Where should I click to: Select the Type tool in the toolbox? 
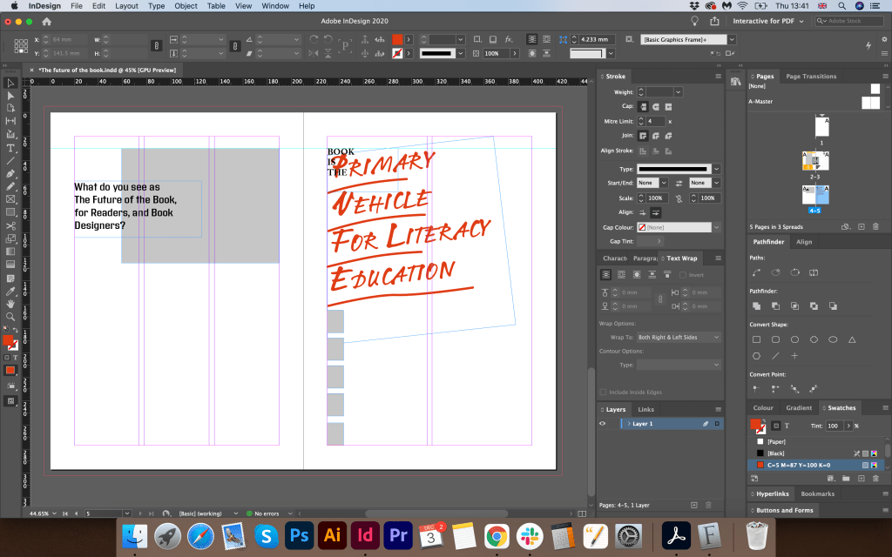point(10,148)
